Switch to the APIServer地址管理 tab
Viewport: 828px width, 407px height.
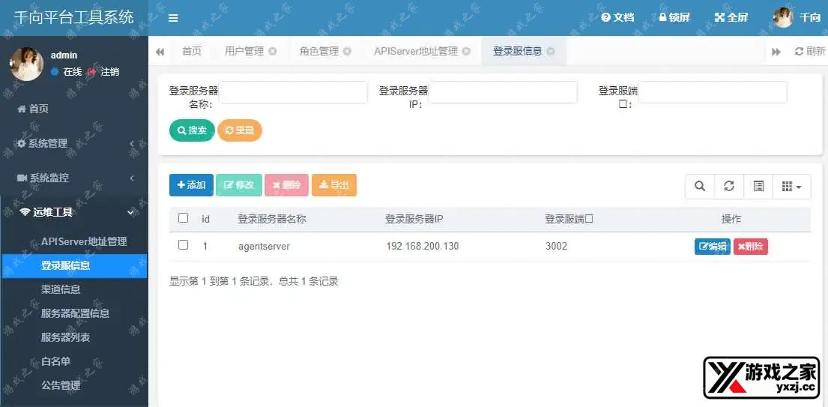point(416,51)
